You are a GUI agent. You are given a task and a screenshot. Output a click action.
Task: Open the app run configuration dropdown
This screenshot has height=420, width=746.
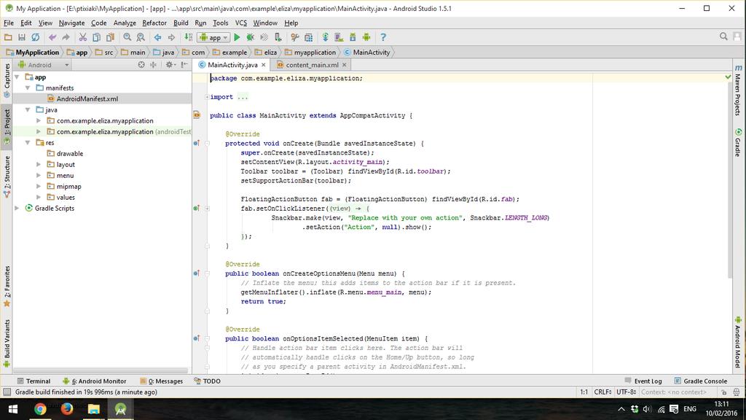point(214,38)
